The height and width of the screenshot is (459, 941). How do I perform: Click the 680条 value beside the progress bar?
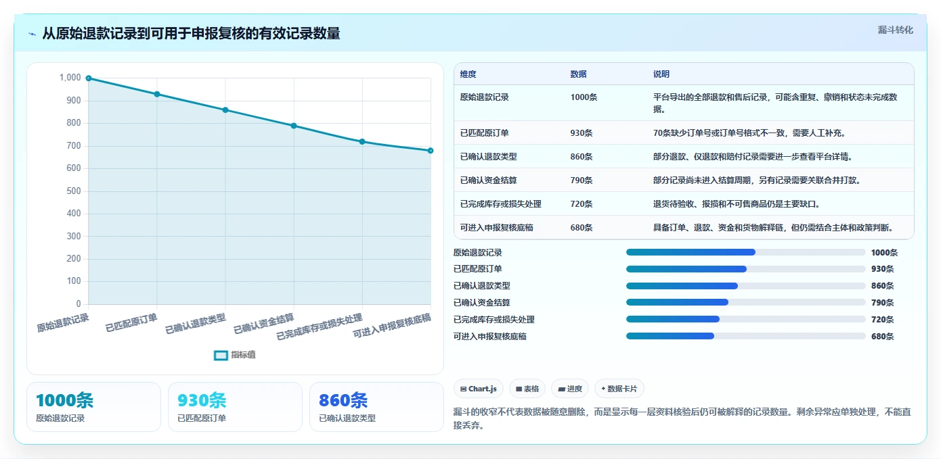point(883,337)
